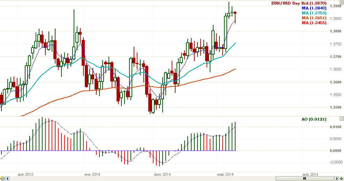Viewport: 344px width, 181px height.
Task: Click the мар 2014 date label
Action: pos(225,174)
